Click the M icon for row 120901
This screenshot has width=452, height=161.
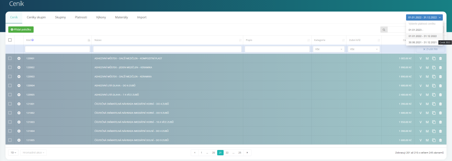coord(427,59)
